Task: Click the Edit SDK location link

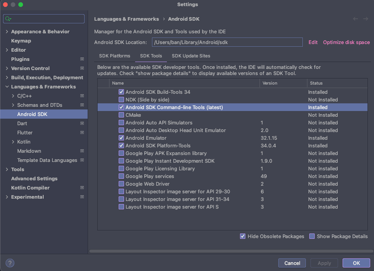Action: tap(313, 42)
